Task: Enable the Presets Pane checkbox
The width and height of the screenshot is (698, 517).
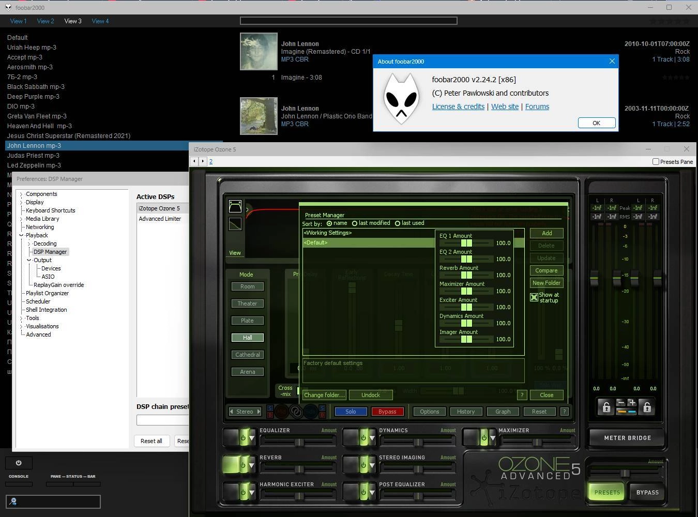Action: [x=656, y=162]
